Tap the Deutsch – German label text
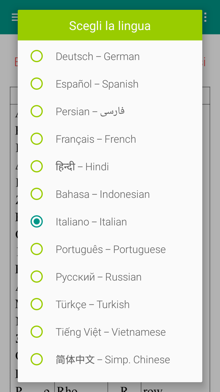 pyautogui.click(x=98, y=56)
